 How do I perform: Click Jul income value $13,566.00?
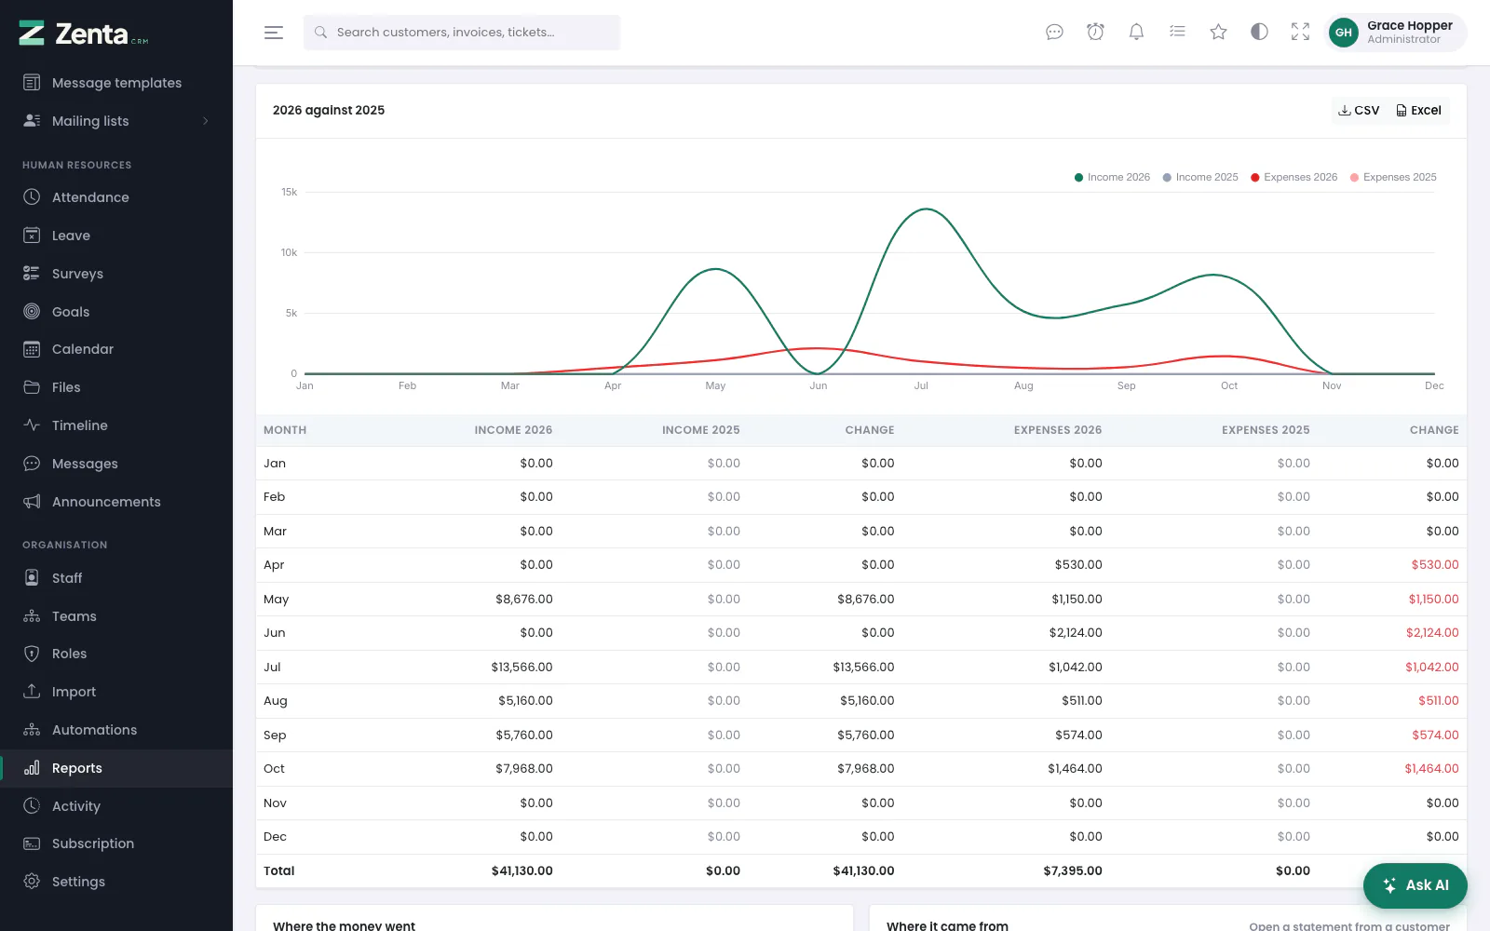(x=521, y=668)
